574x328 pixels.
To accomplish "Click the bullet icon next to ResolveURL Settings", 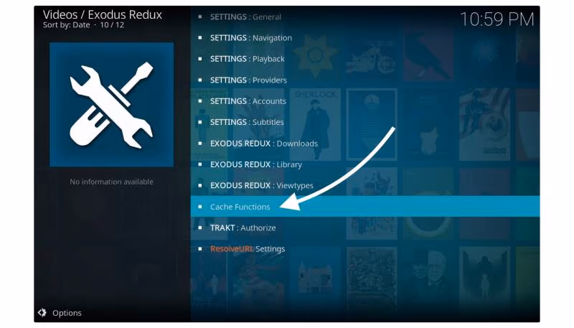I will coord(200,248).
